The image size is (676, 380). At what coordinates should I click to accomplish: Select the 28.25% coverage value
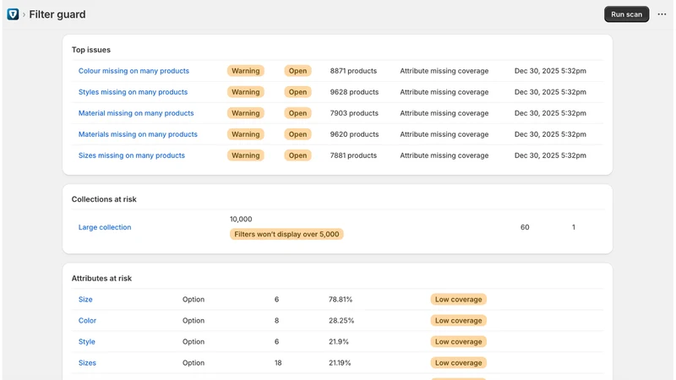[x=341, y=321]
